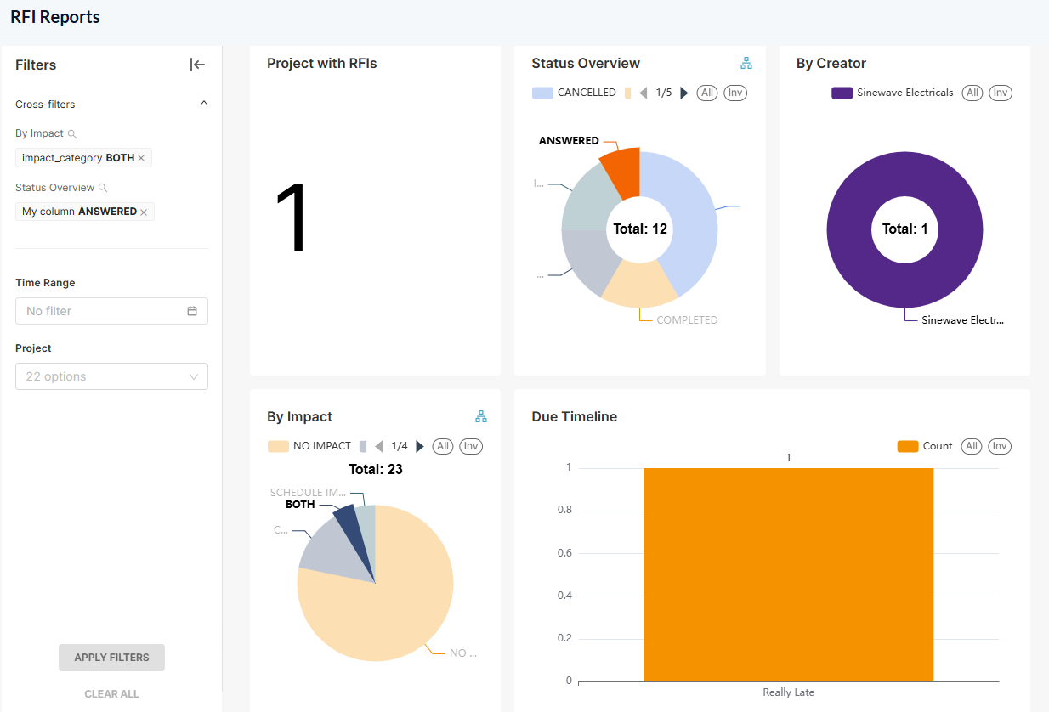Click the SCHEDULE IM... label in By Impact
This screenshot has width=1049, height=712.
[x=309, y=492]
